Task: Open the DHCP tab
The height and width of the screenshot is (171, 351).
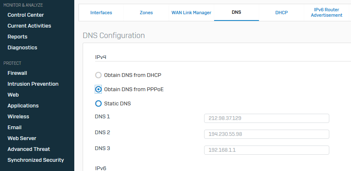Action: coord(282,13)
